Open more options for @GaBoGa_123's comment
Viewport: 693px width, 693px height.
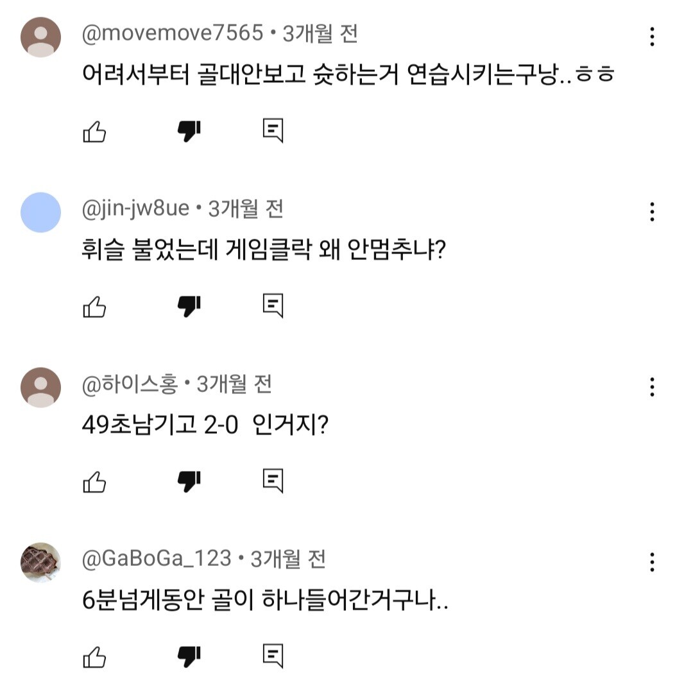pyautogui.click(x=652, y=561)
